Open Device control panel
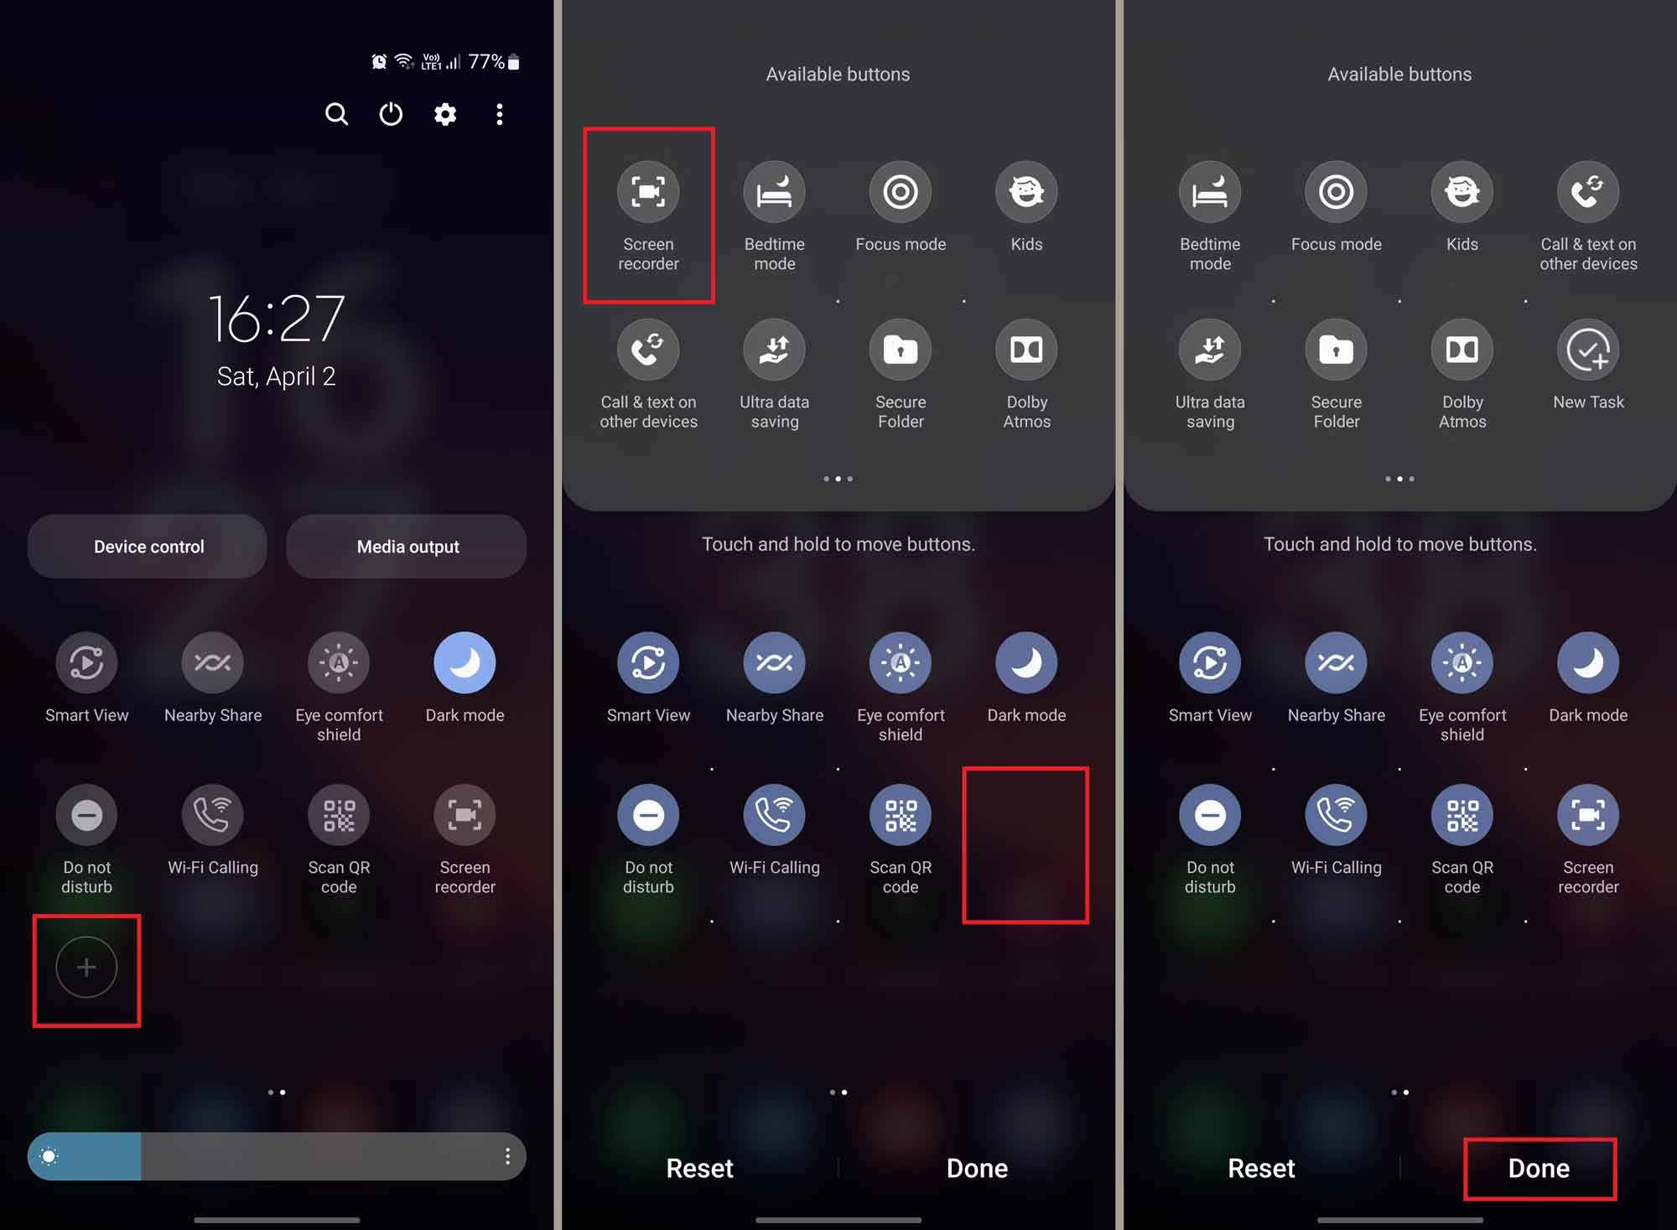 point(148,547)
